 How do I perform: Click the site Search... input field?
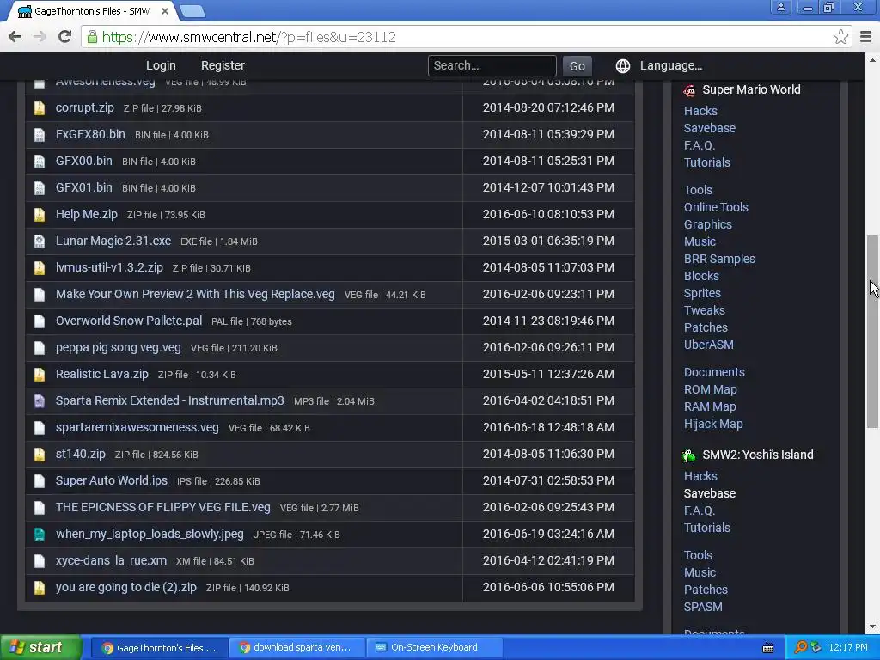click(492, 65)
